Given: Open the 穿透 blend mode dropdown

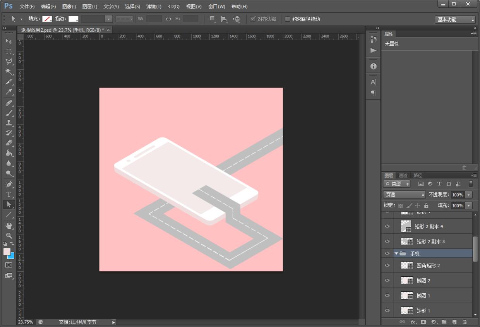Looking at the screenshot, I should point(404,195).
